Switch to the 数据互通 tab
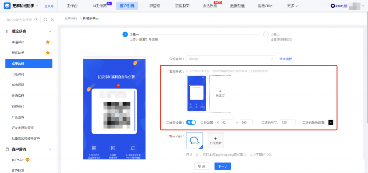The width and height of the screenshot is (368, 173). (x=238, y=6)
